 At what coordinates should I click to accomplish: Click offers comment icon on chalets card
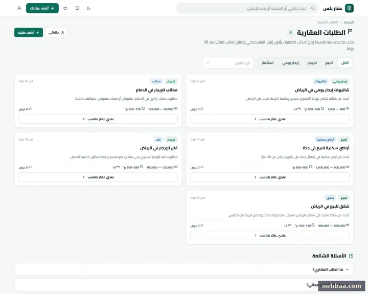coord(202,109)
